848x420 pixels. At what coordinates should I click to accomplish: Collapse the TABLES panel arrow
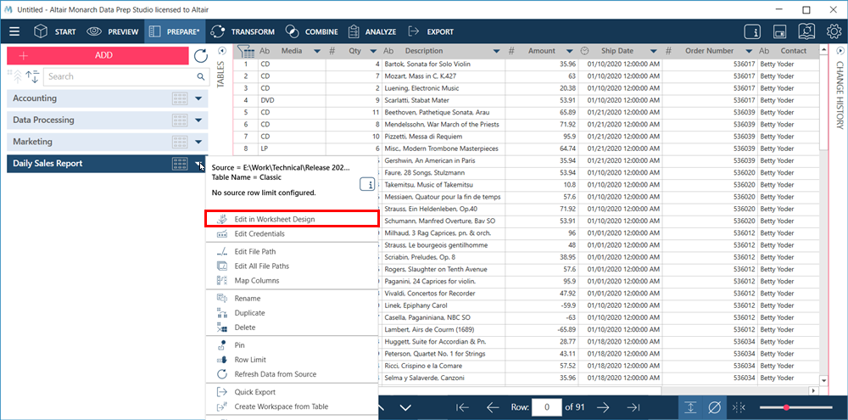(221, 51)
